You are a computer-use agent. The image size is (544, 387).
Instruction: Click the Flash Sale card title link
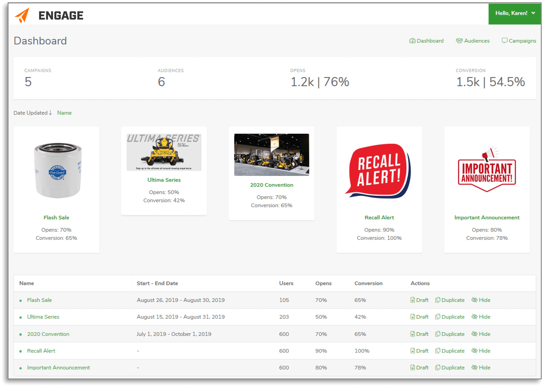pyautogui.click(x=56, y=217)
